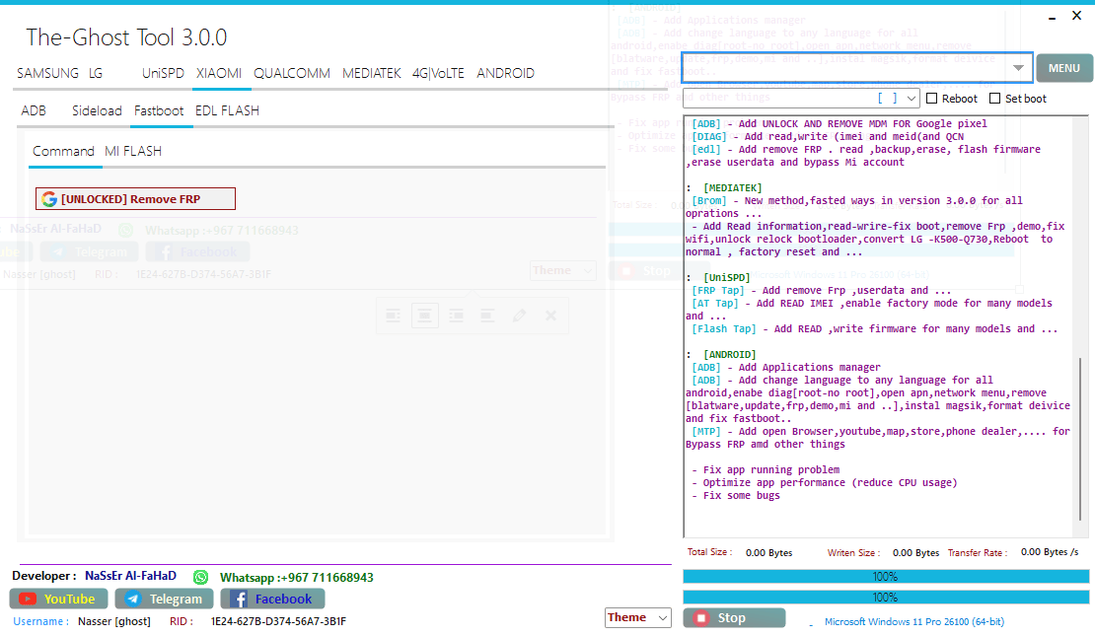The width and height of the screenshot is (1095, 636).
Task: Click the upper 100% progress bar
Action: (885, 577)
